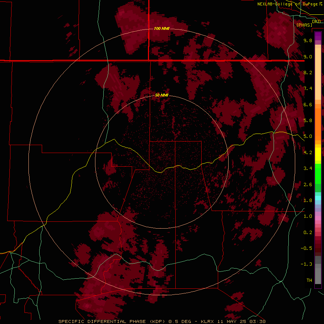The height and width of the screenshot is (324, 324).
Task: Click the 0.2 scale value
Action: 308,233
